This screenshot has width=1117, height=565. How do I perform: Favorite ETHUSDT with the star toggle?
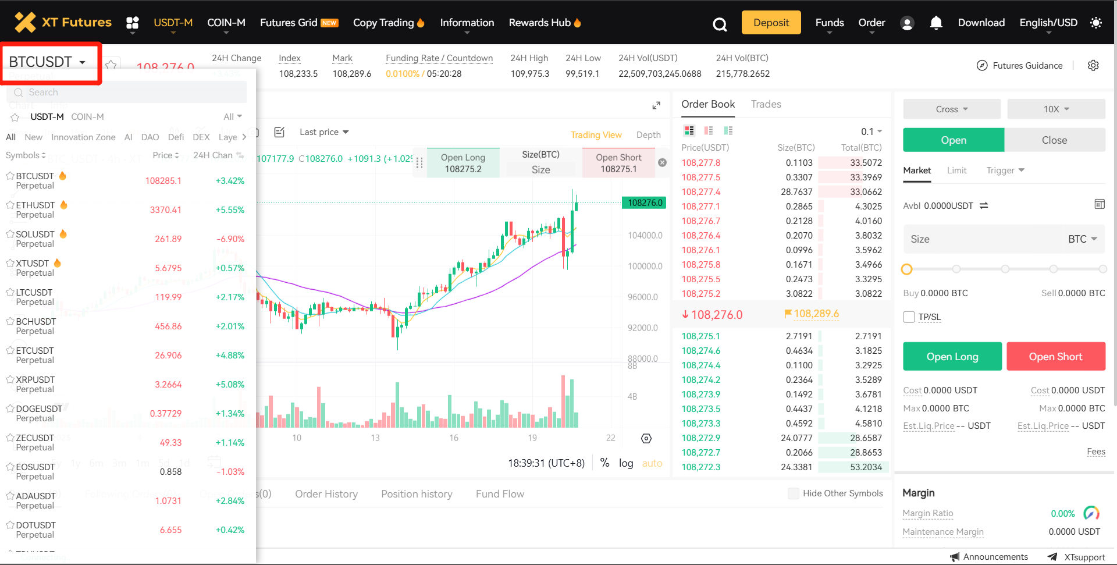point(10,205)
